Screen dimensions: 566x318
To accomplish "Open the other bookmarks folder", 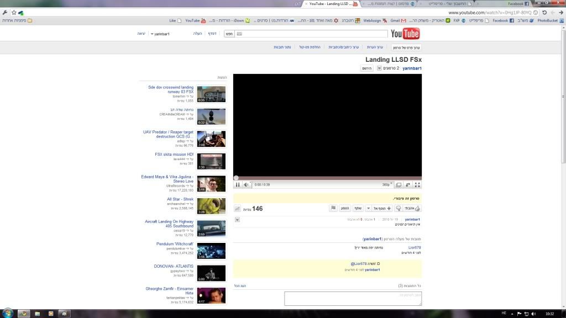I will [x=17, y=20].
